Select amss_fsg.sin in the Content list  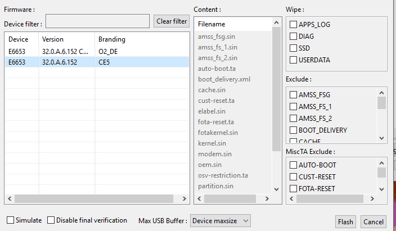pos(217,37)
